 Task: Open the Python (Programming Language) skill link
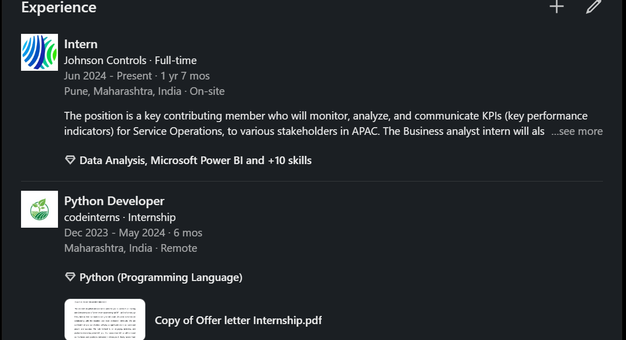pyautogui.click(x=161, y=277)
